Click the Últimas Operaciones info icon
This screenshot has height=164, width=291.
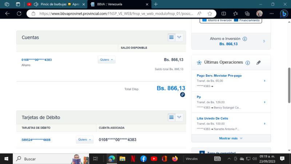tap(248, 63)
